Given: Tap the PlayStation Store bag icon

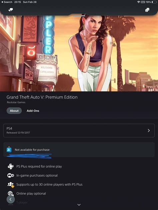Looking at the screenshot, I should 9,149.
